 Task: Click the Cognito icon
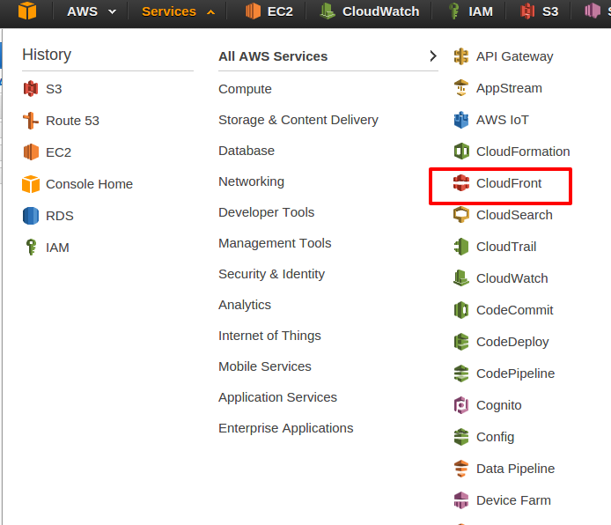point(461,405)
